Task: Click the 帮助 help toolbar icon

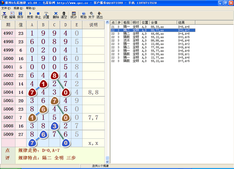Action: 83,15
